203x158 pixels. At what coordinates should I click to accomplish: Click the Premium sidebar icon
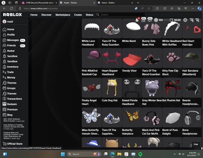tap(4, 110)
